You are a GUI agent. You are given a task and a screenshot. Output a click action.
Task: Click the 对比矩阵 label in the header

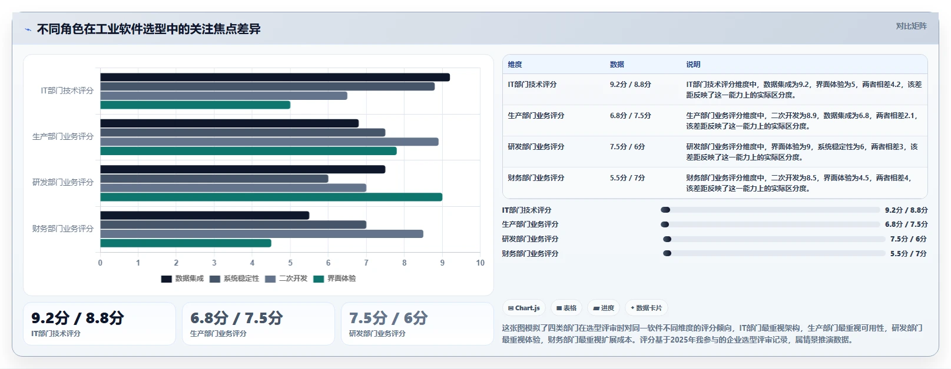(x=911, y=26)
